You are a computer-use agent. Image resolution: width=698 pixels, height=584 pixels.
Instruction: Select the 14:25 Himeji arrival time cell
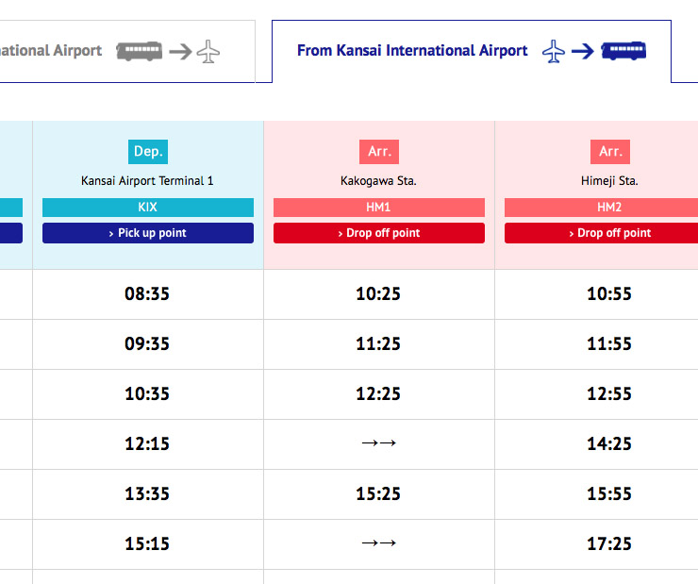[x=596, y=444]
